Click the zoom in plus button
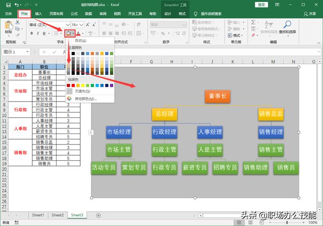 coord(303,222)
